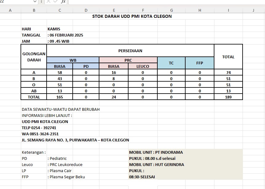The height and width of the screenshot is (189, 265).
Task: Click the title cell STOK DARAH UDD PMI KOTA CILEGON
Action: (132, 16)
